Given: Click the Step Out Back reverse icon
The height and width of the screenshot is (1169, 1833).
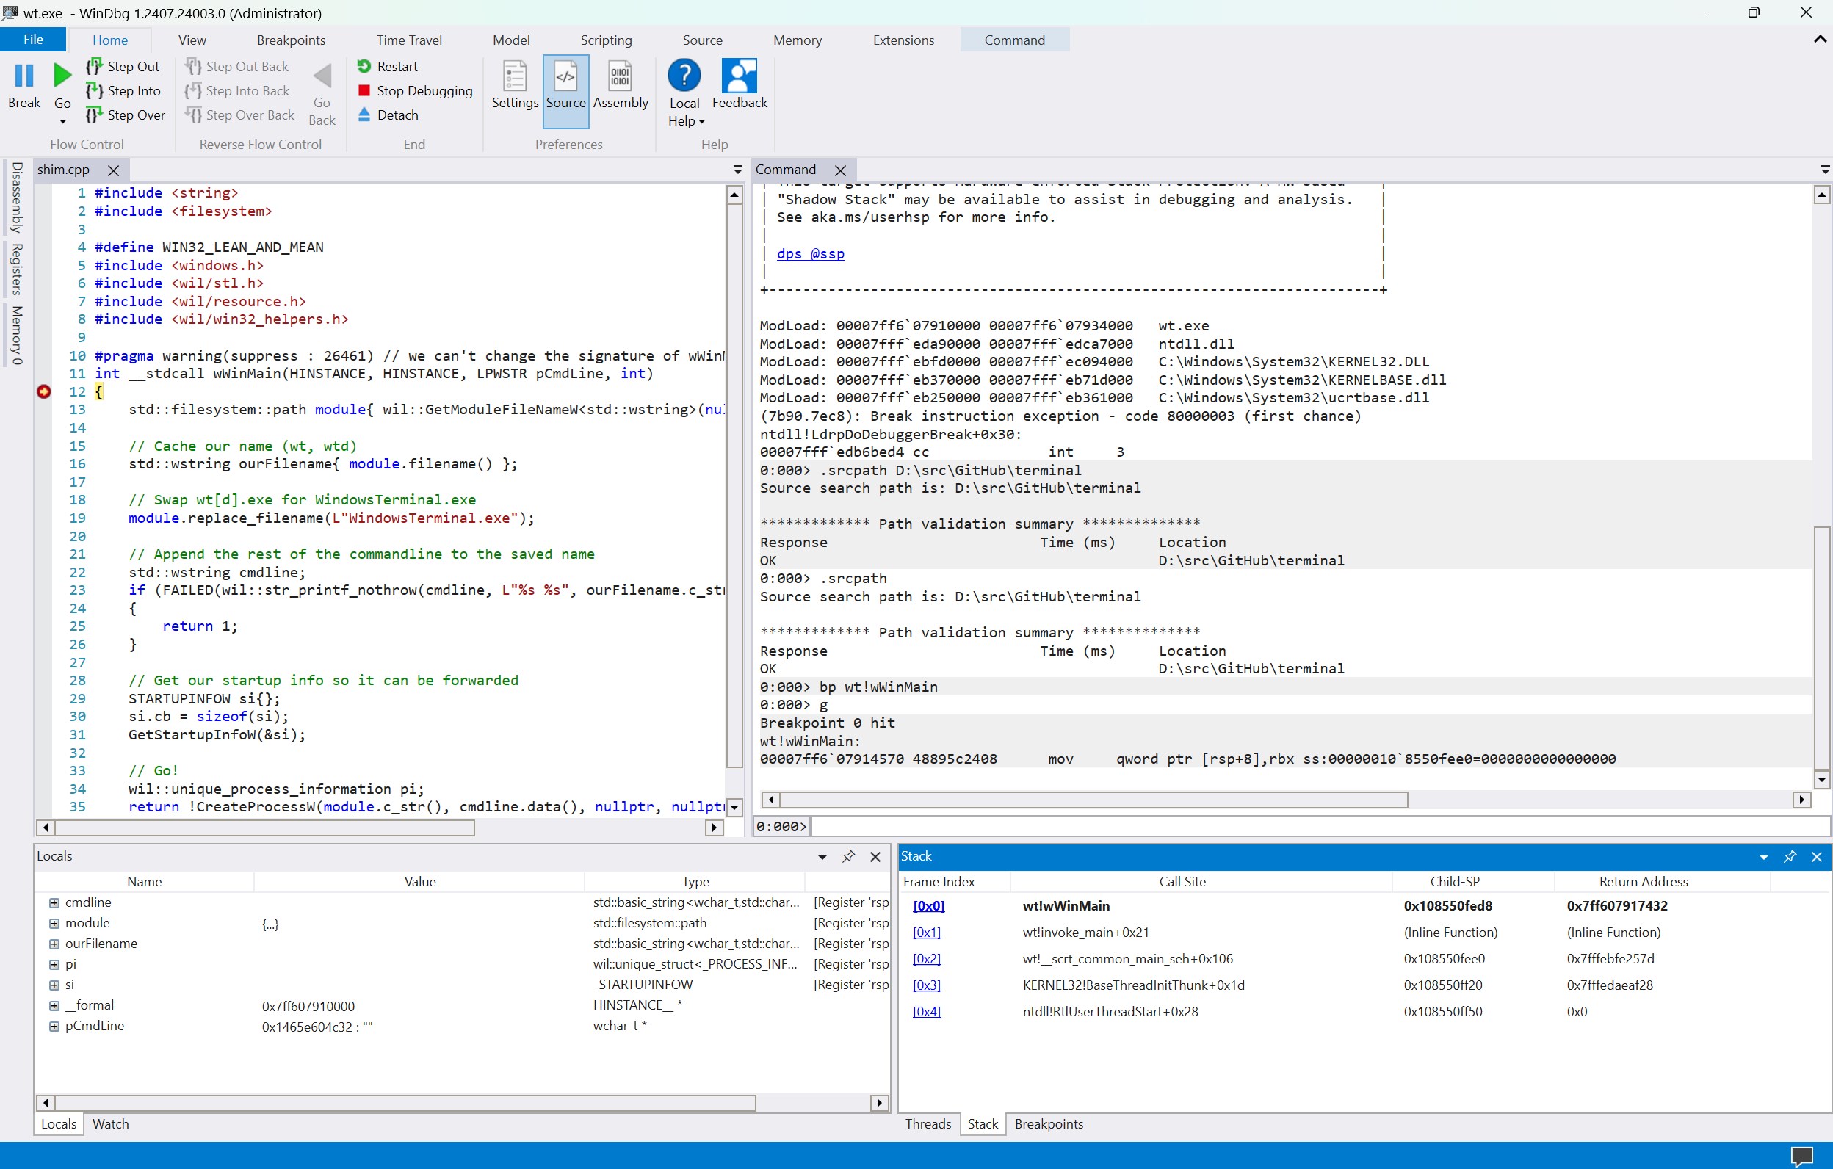Looking at the screenshot, I should [192, 66].
